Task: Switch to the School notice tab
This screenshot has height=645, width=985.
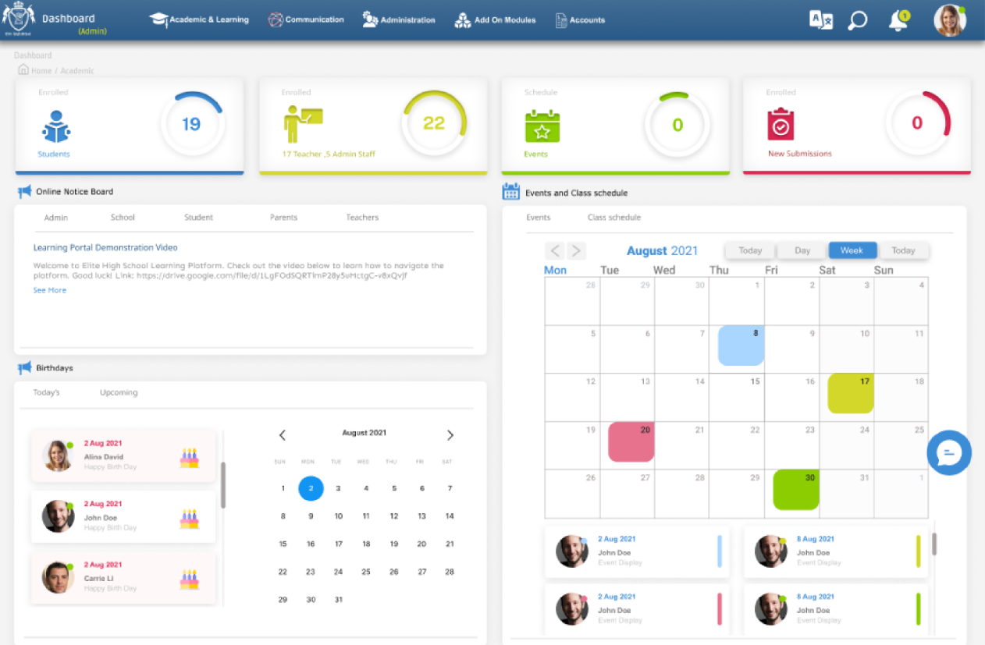Action: click(123, 218)
